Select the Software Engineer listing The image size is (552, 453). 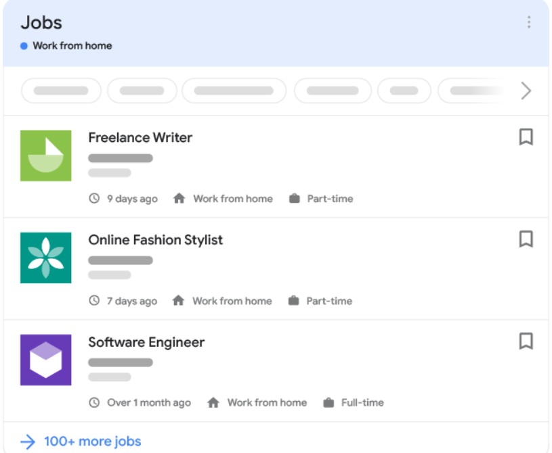click(x=146, y=342)
